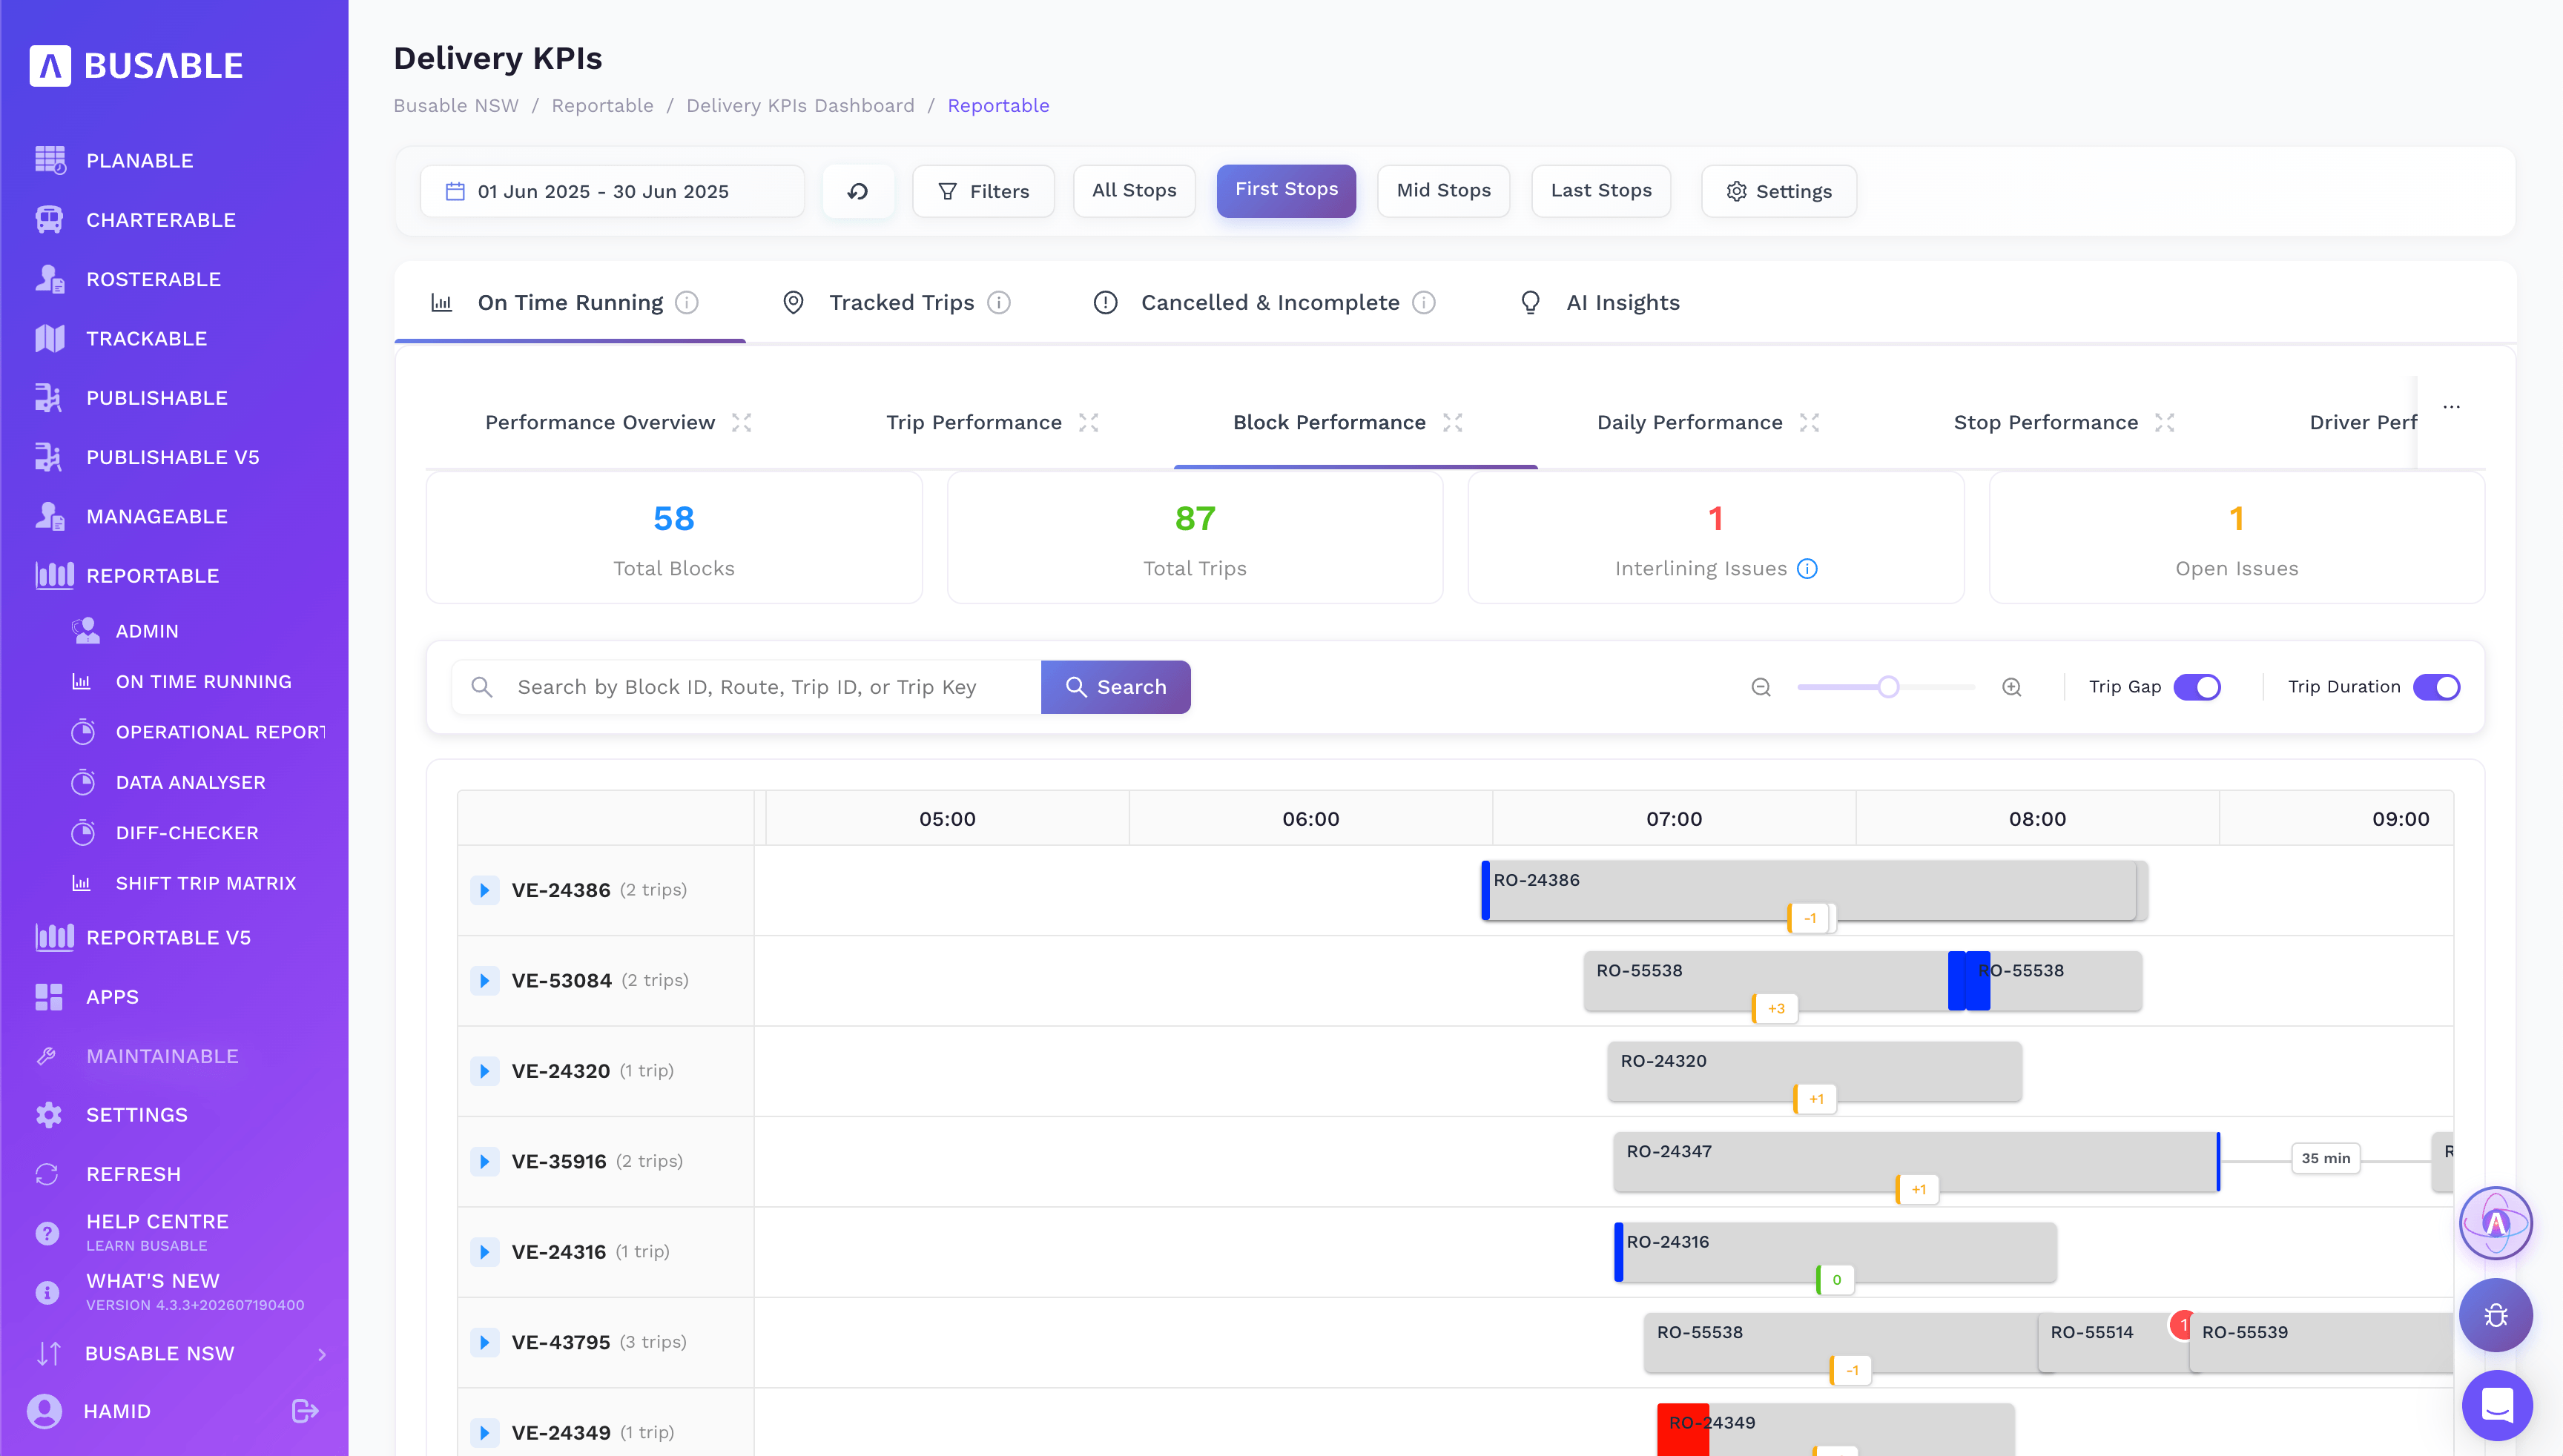The height and width of the screenshot is (1456, 2563).
Task: Click the zoom out magnifier icon
Action: (1761, 687)
